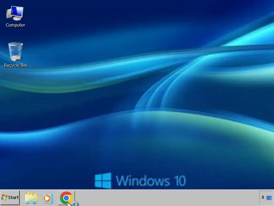
Task: Open Windows Media Player from the taskbar
Action: coord(48,198)
